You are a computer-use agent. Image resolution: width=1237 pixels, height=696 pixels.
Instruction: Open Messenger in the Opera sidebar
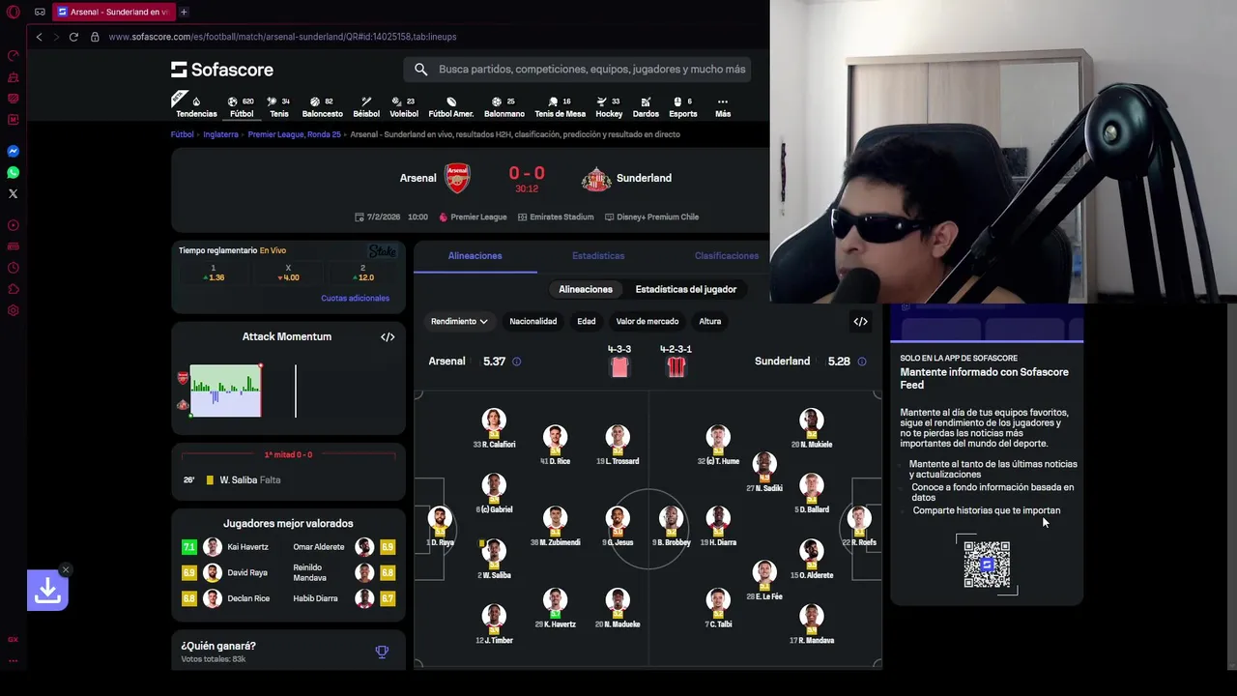[x=13, y=151]
